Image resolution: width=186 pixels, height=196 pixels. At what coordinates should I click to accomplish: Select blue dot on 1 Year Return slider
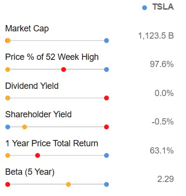click(106, 155)
